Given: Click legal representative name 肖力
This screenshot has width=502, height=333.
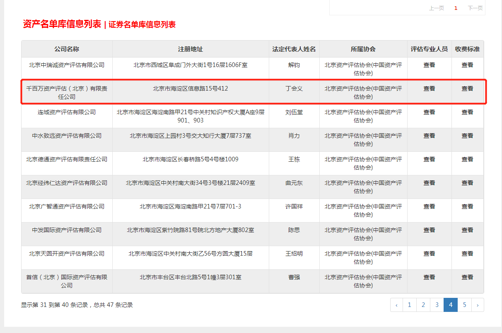Looking at the screenshot, I should point(294,136).
